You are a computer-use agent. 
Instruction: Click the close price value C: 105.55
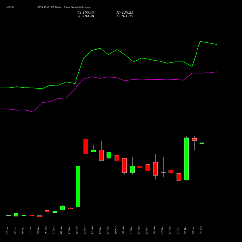click(86, 13)
